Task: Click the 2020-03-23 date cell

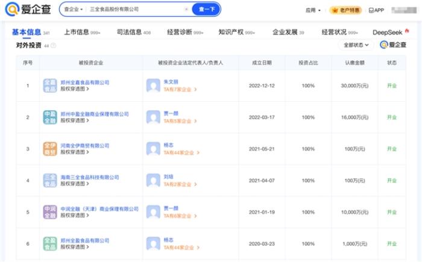Action: click(x=262, y=244)
